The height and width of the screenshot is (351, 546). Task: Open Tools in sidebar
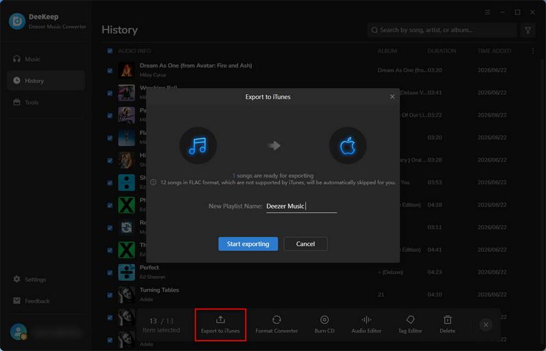click(x=46, y=102)
